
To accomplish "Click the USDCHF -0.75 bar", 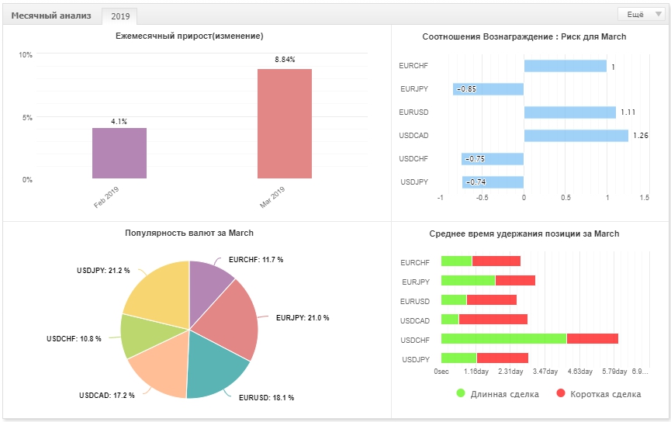I will [493, 159].
